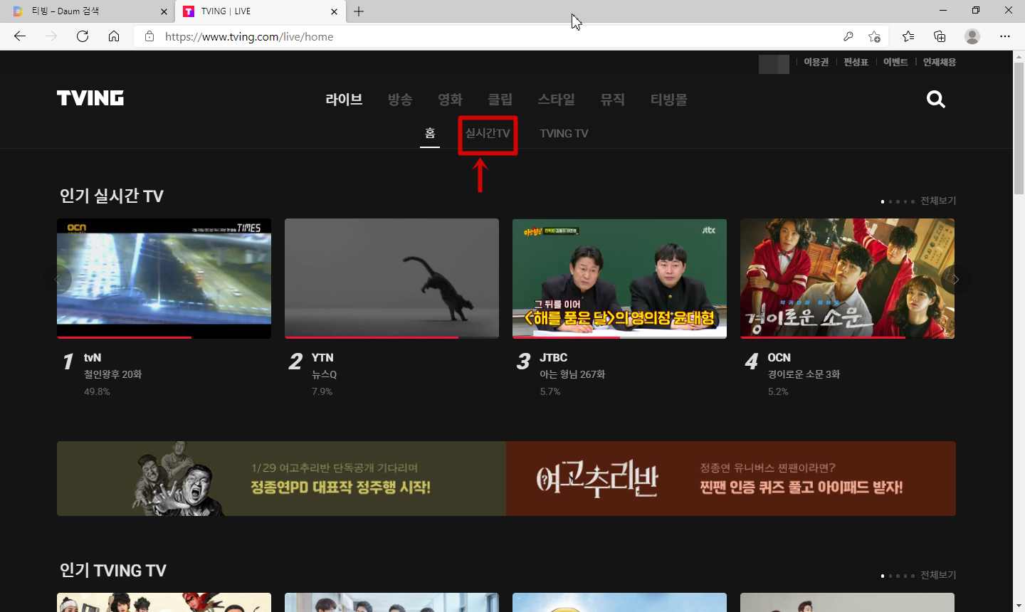Open browser settings ellipsis menu
This screenshot has width=1025, height=612.
[1005, 36]
